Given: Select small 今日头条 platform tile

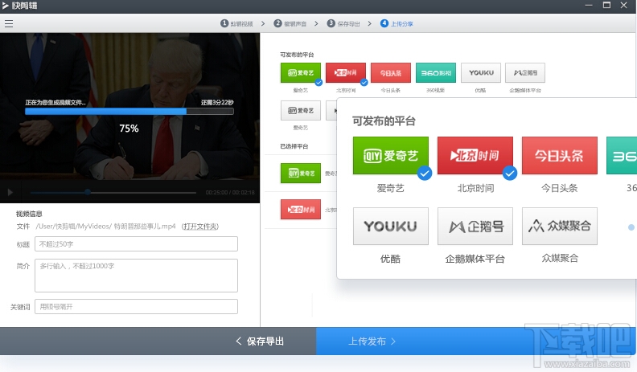Looking at the screenshot, I should tap(391, 73).
